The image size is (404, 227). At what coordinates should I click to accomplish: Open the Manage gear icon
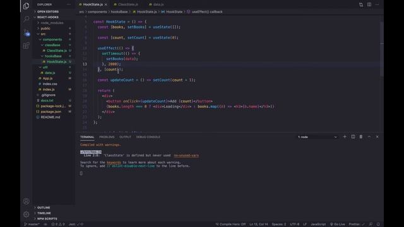26,214
